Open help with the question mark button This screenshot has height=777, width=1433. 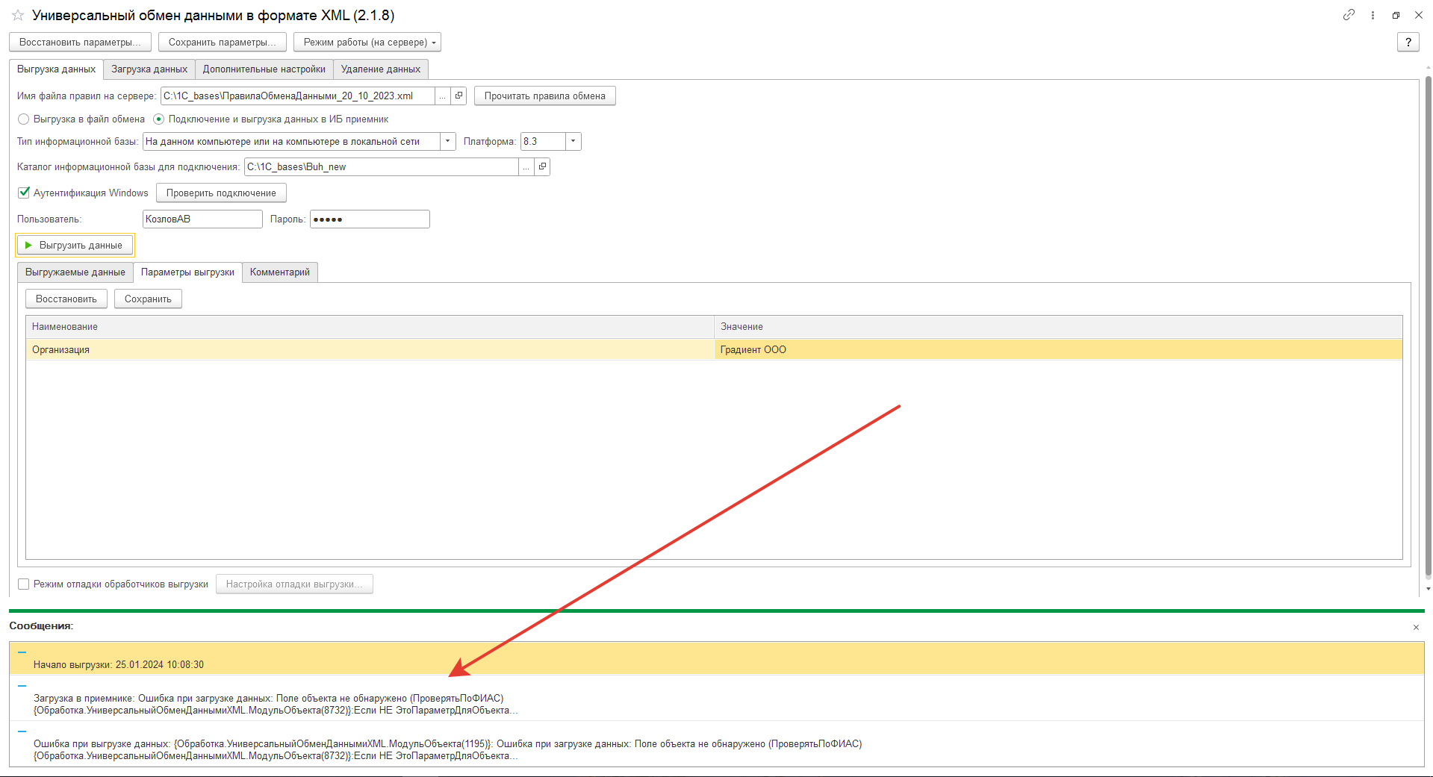coord(1408,43)
